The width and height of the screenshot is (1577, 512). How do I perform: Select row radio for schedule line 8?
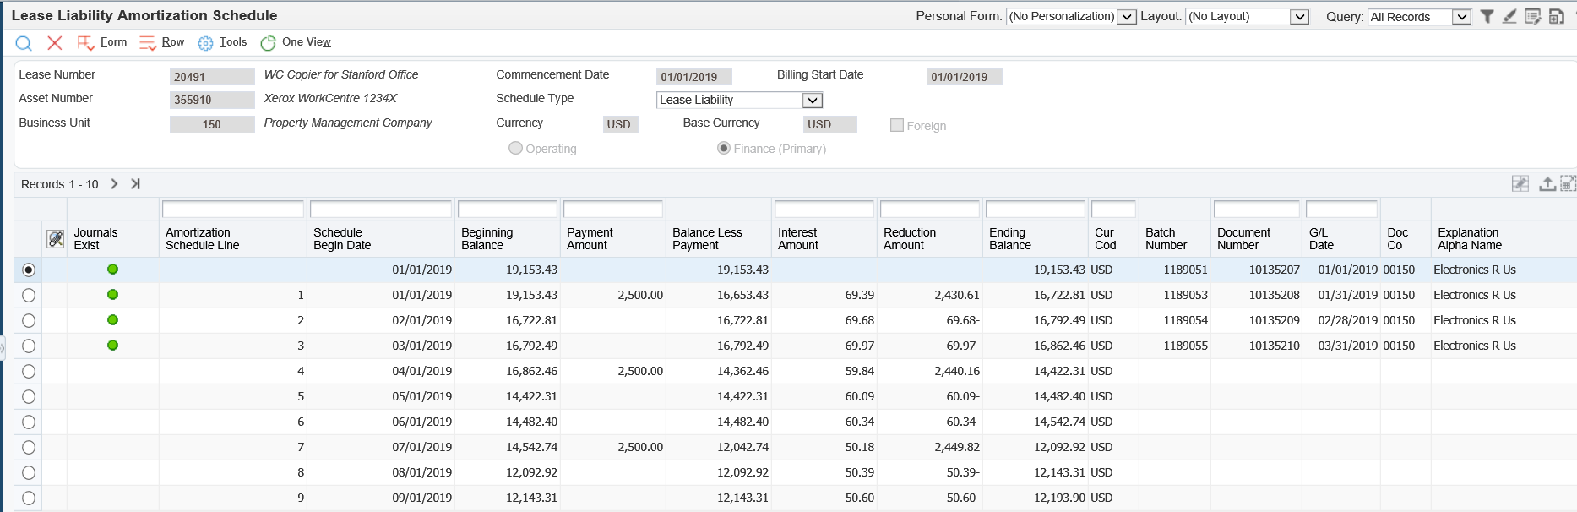coord(29,472)
